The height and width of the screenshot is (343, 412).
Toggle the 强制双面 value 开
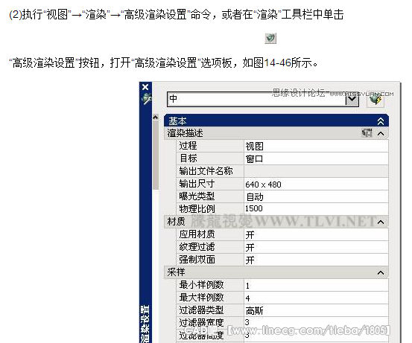pyautogui.click(x=316, y=260)
